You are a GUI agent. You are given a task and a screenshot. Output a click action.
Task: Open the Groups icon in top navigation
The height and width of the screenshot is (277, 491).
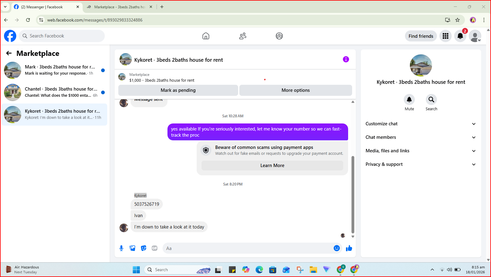279,36
